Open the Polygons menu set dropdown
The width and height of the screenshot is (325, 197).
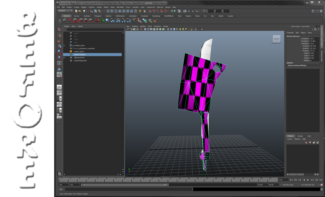[x=66, y=11]
